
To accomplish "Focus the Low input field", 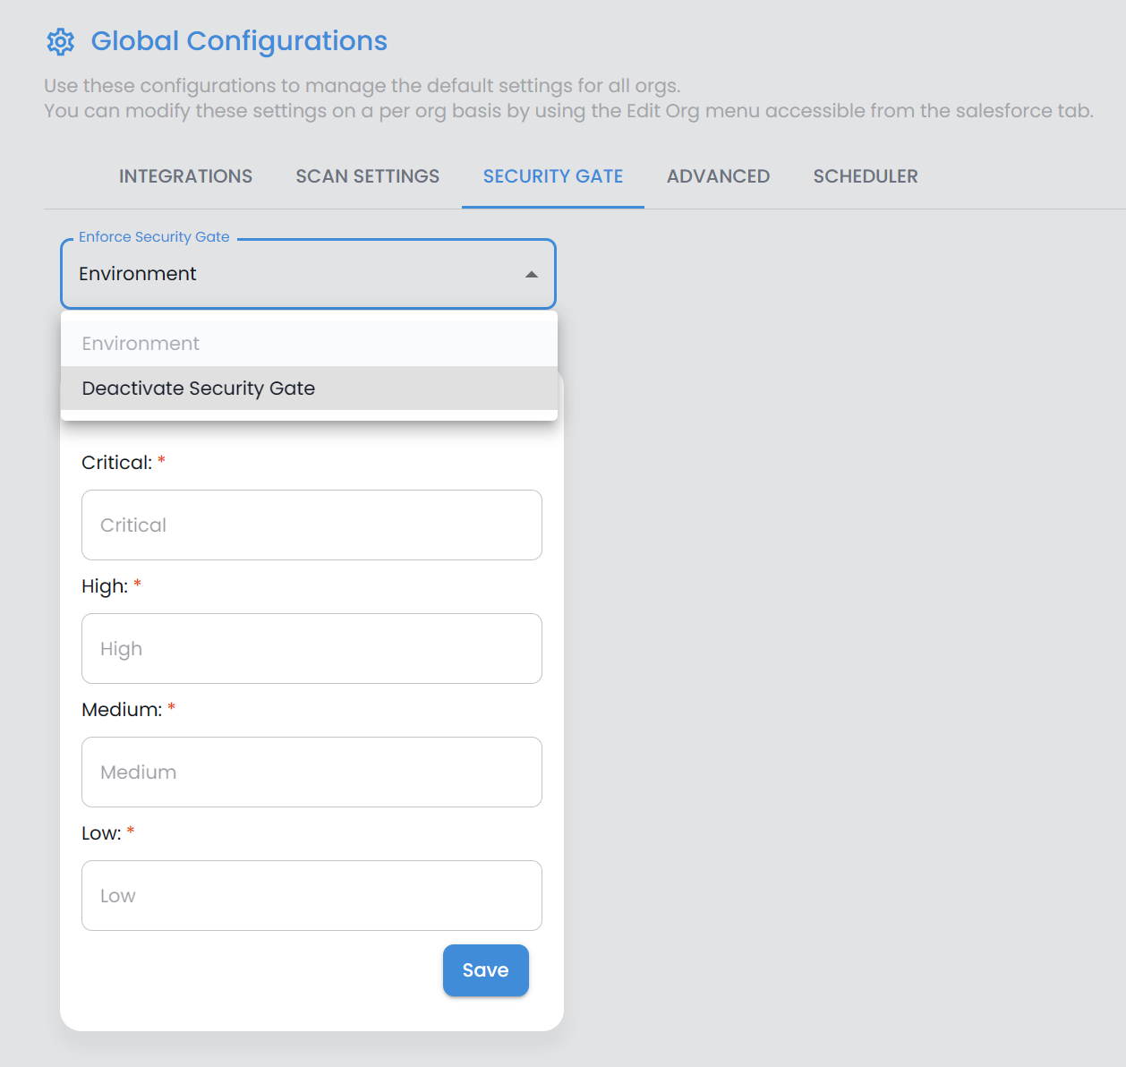I will click(x=311, y=896).
